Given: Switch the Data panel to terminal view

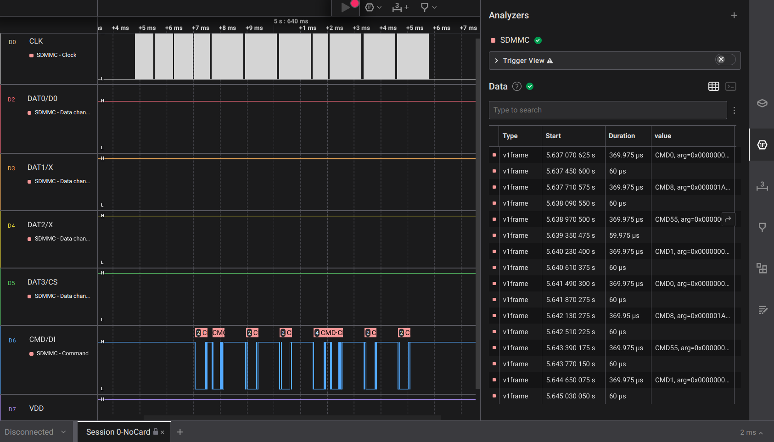Looking at the screenshot, I should [731, 86].
